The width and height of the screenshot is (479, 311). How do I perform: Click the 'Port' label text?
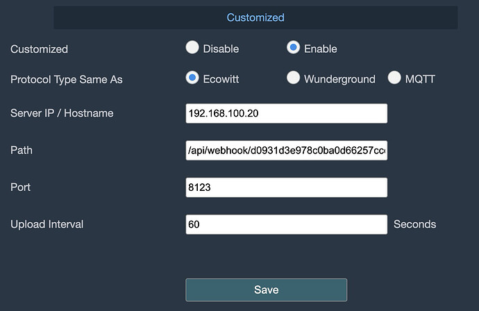click(21, 187)
